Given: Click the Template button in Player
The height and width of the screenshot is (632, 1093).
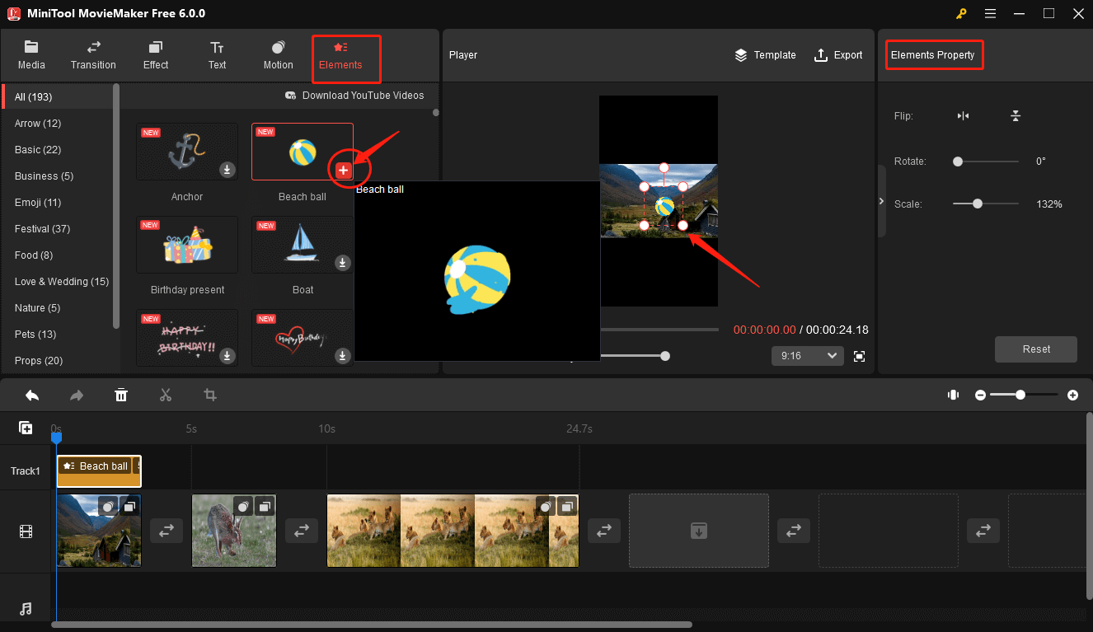Looking at the screenshot, I should coord(765,55).
